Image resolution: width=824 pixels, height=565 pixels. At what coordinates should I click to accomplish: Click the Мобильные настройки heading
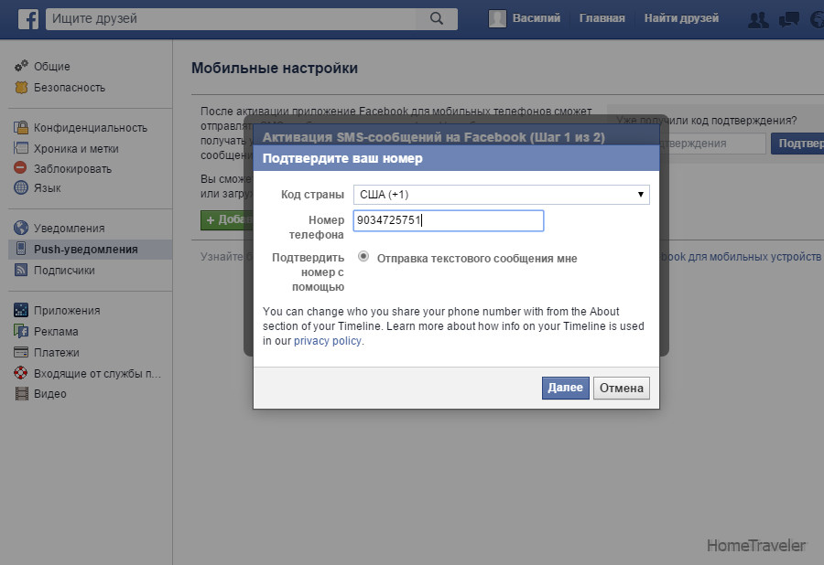[x=275, y=69]
